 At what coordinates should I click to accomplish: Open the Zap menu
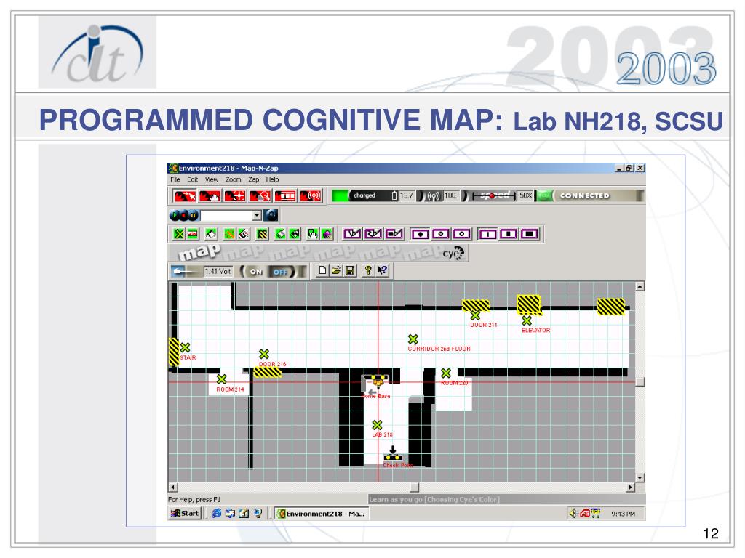pos(254,179)
